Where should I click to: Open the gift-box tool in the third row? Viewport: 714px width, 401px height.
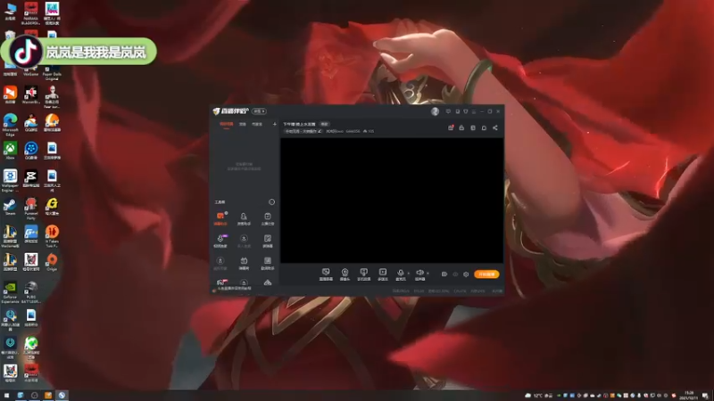(x=244, y=263)
